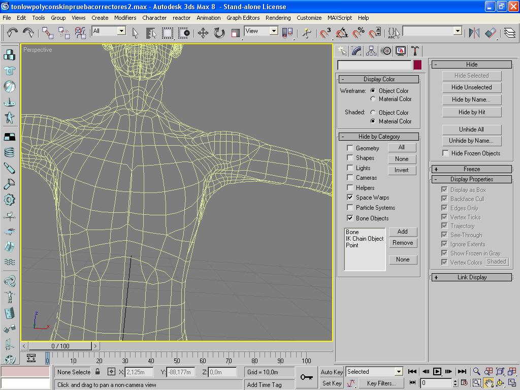The image size is (520, 390).
Task: Expand the Link Display rollout
Action: [471, 277]
